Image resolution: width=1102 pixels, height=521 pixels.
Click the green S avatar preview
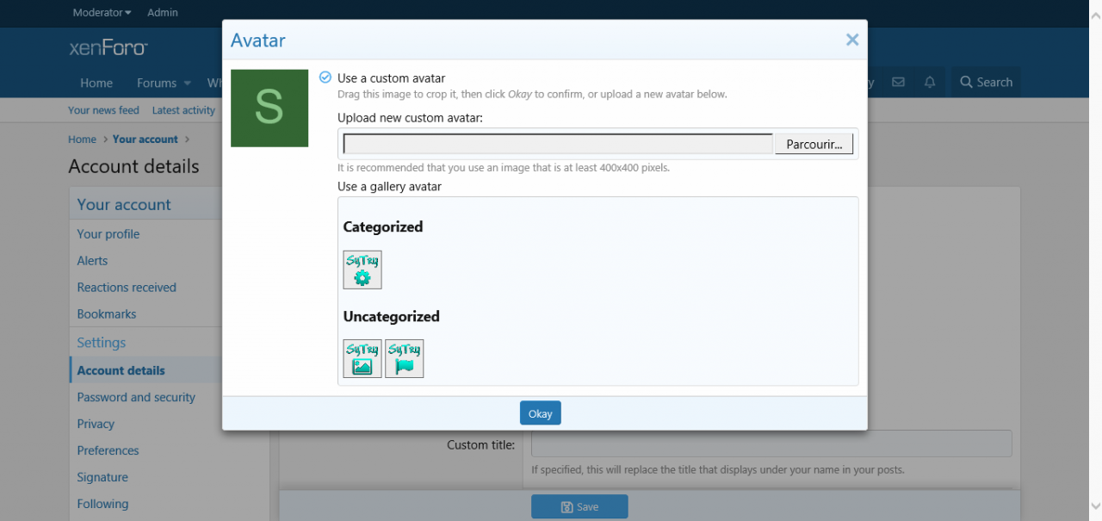tap(269, 109)
